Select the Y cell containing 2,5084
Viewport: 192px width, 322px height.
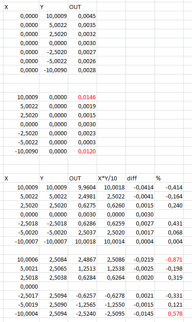[x=53, y=260]
